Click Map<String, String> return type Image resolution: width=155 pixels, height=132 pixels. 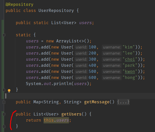point(57,102)
